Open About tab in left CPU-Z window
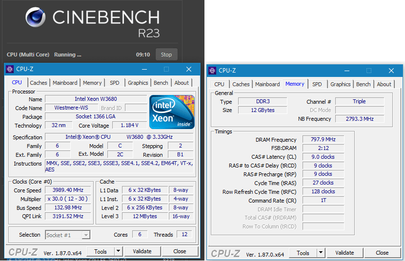 [182, 83]
